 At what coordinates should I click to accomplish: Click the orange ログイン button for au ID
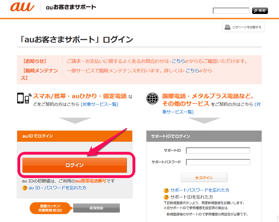click(x=75, y=165)
